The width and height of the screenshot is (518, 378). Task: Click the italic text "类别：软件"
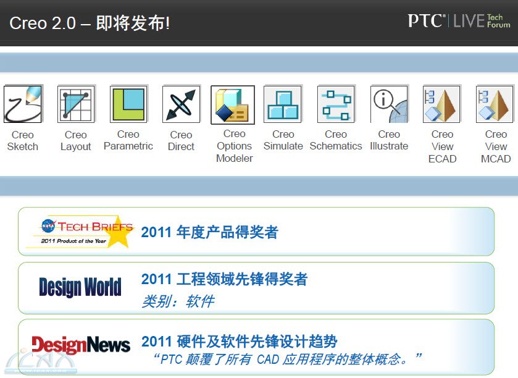click(178, 301)
